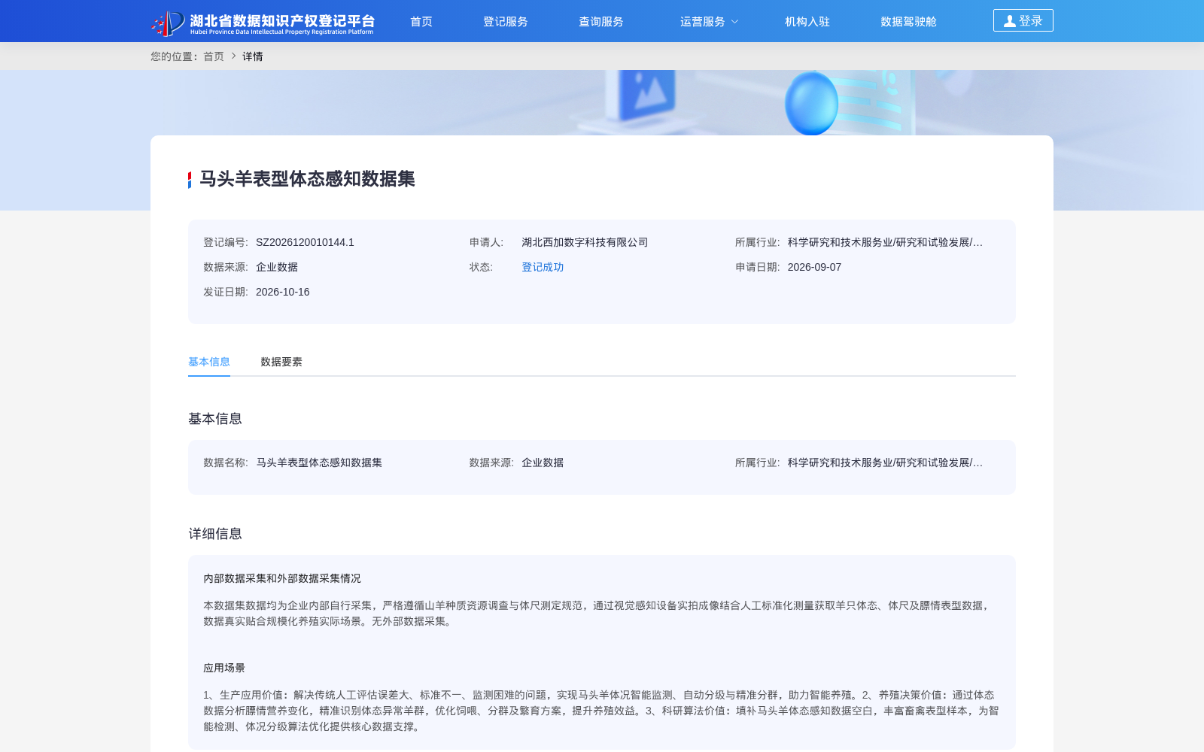Click the 详细信息 section heading
This screenshot has height=752, width=1204.
[215, 534]
